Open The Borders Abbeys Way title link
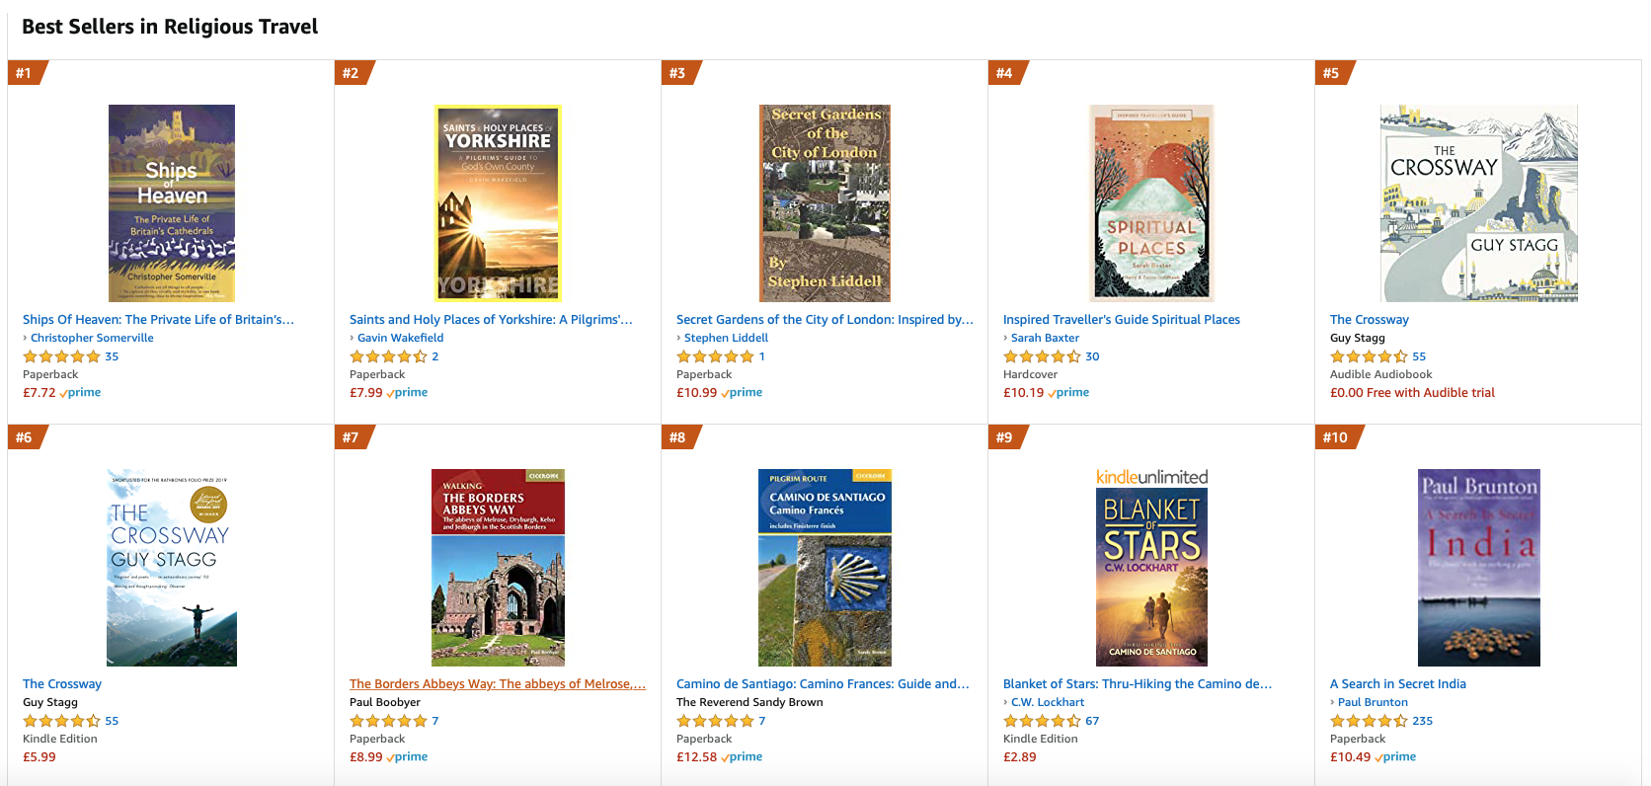The image size is (1651, 786). pyautogui.click(x=498, y=683)
